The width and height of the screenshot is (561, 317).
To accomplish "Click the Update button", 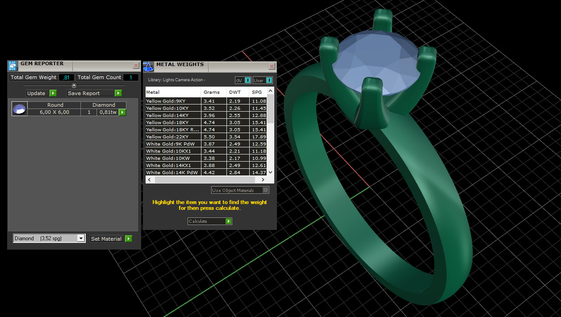I will pos(38,93).
